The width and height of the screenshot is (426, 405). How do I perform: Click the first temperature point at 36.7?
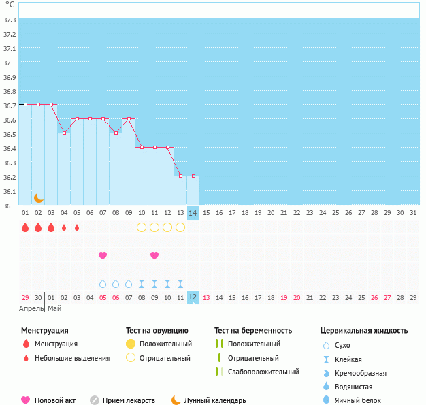[25, 104]
